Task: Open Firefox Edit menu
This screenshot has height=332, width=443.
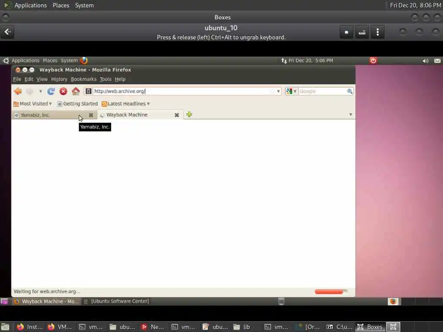Action: 29,80
